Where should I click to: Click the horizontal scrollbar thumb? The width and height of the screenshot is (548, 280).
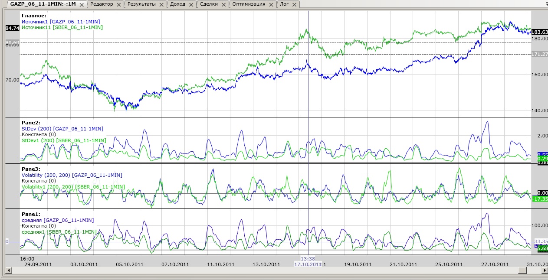tap(522, 271)
